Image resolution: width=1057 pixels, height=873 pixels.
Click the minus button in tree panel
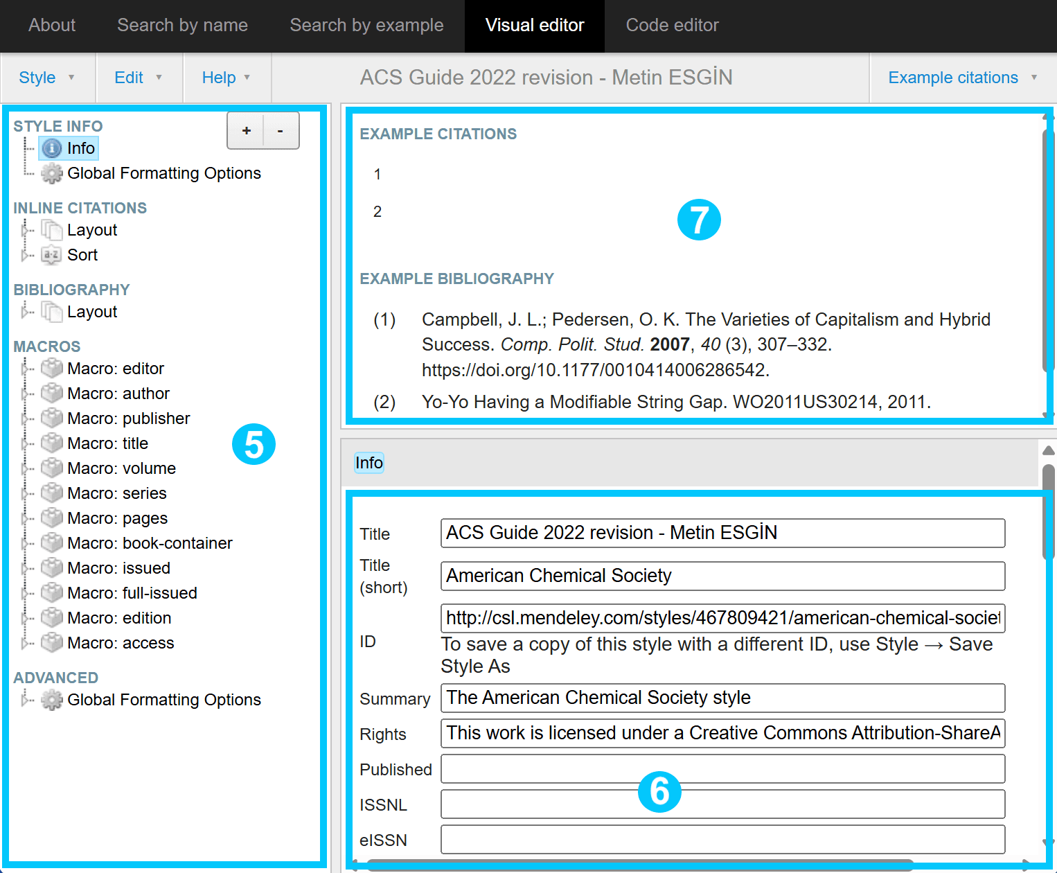281,130
